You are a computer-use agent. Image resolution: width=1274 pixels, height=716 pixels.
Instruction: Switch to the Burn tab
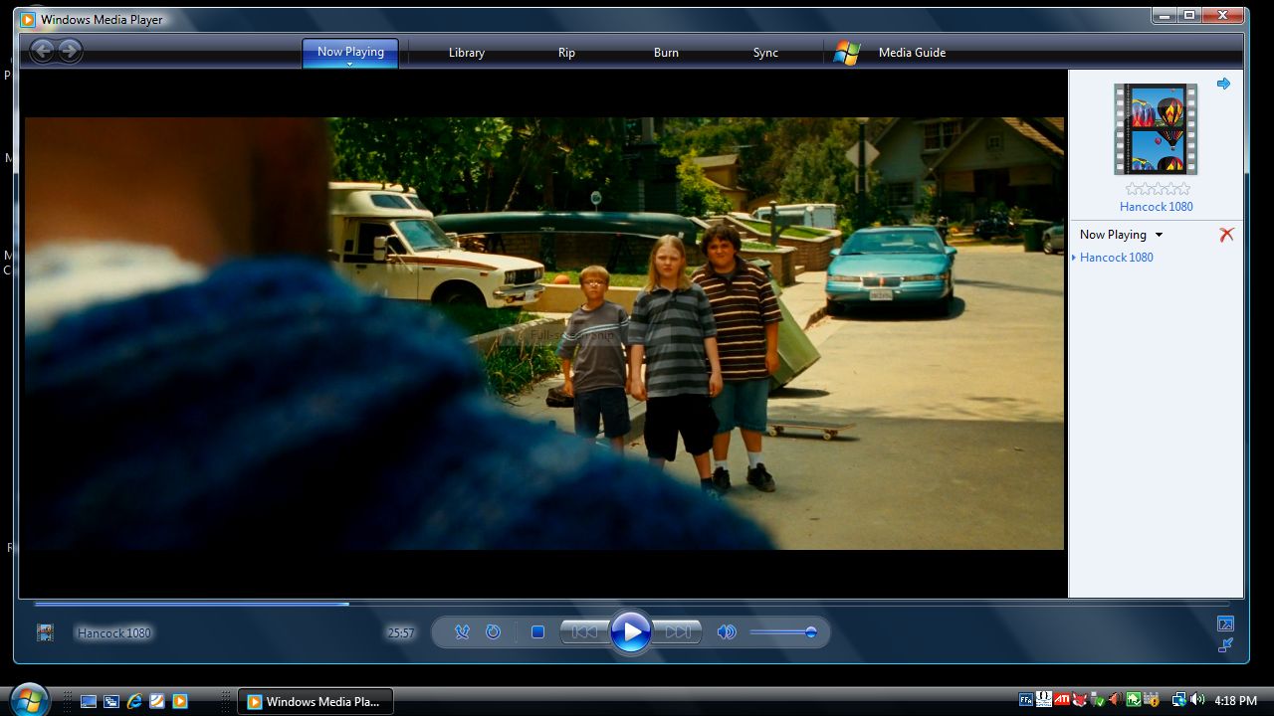coord(666,53)
